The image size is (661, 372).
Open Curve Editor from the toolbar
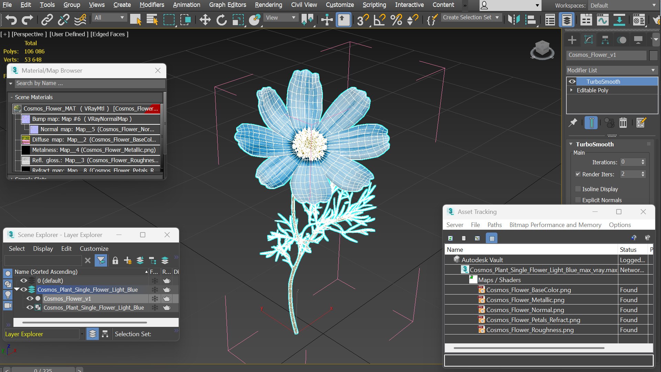coord(602,20)
